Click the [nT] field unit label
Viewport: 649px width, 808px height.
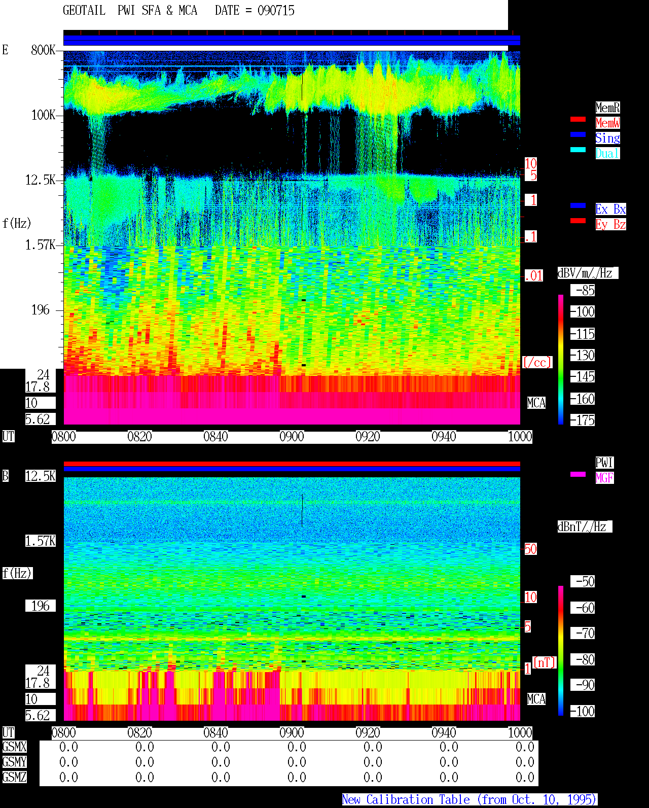click(545, 662)
